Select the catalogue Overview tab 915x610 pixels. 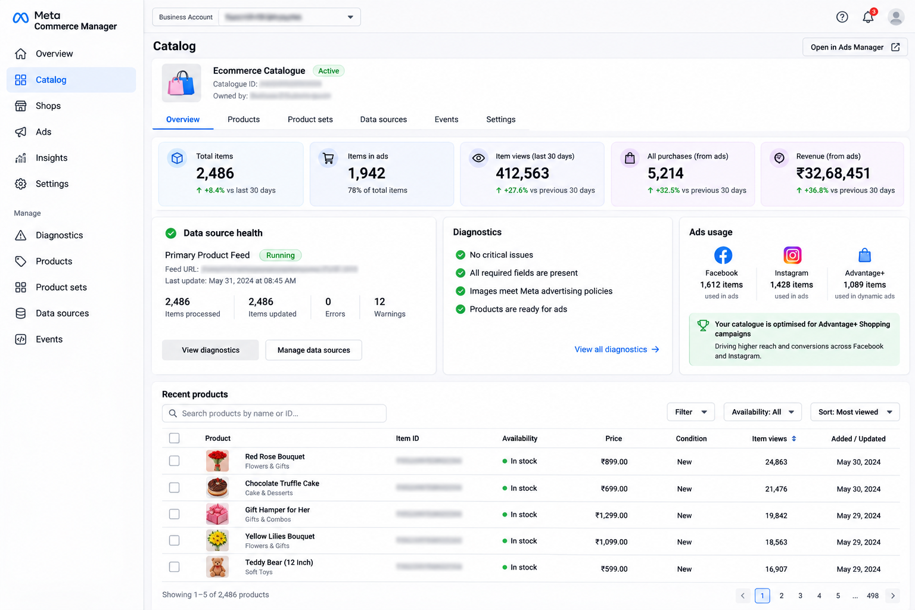[183, 120]
